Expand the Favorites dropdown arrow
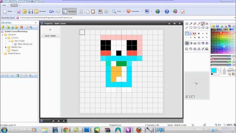 (142, 11)
